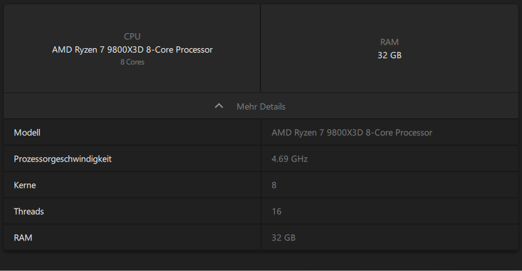522x271 pixels.
Task: Click the Modell row label
Action: coord(27,133)
